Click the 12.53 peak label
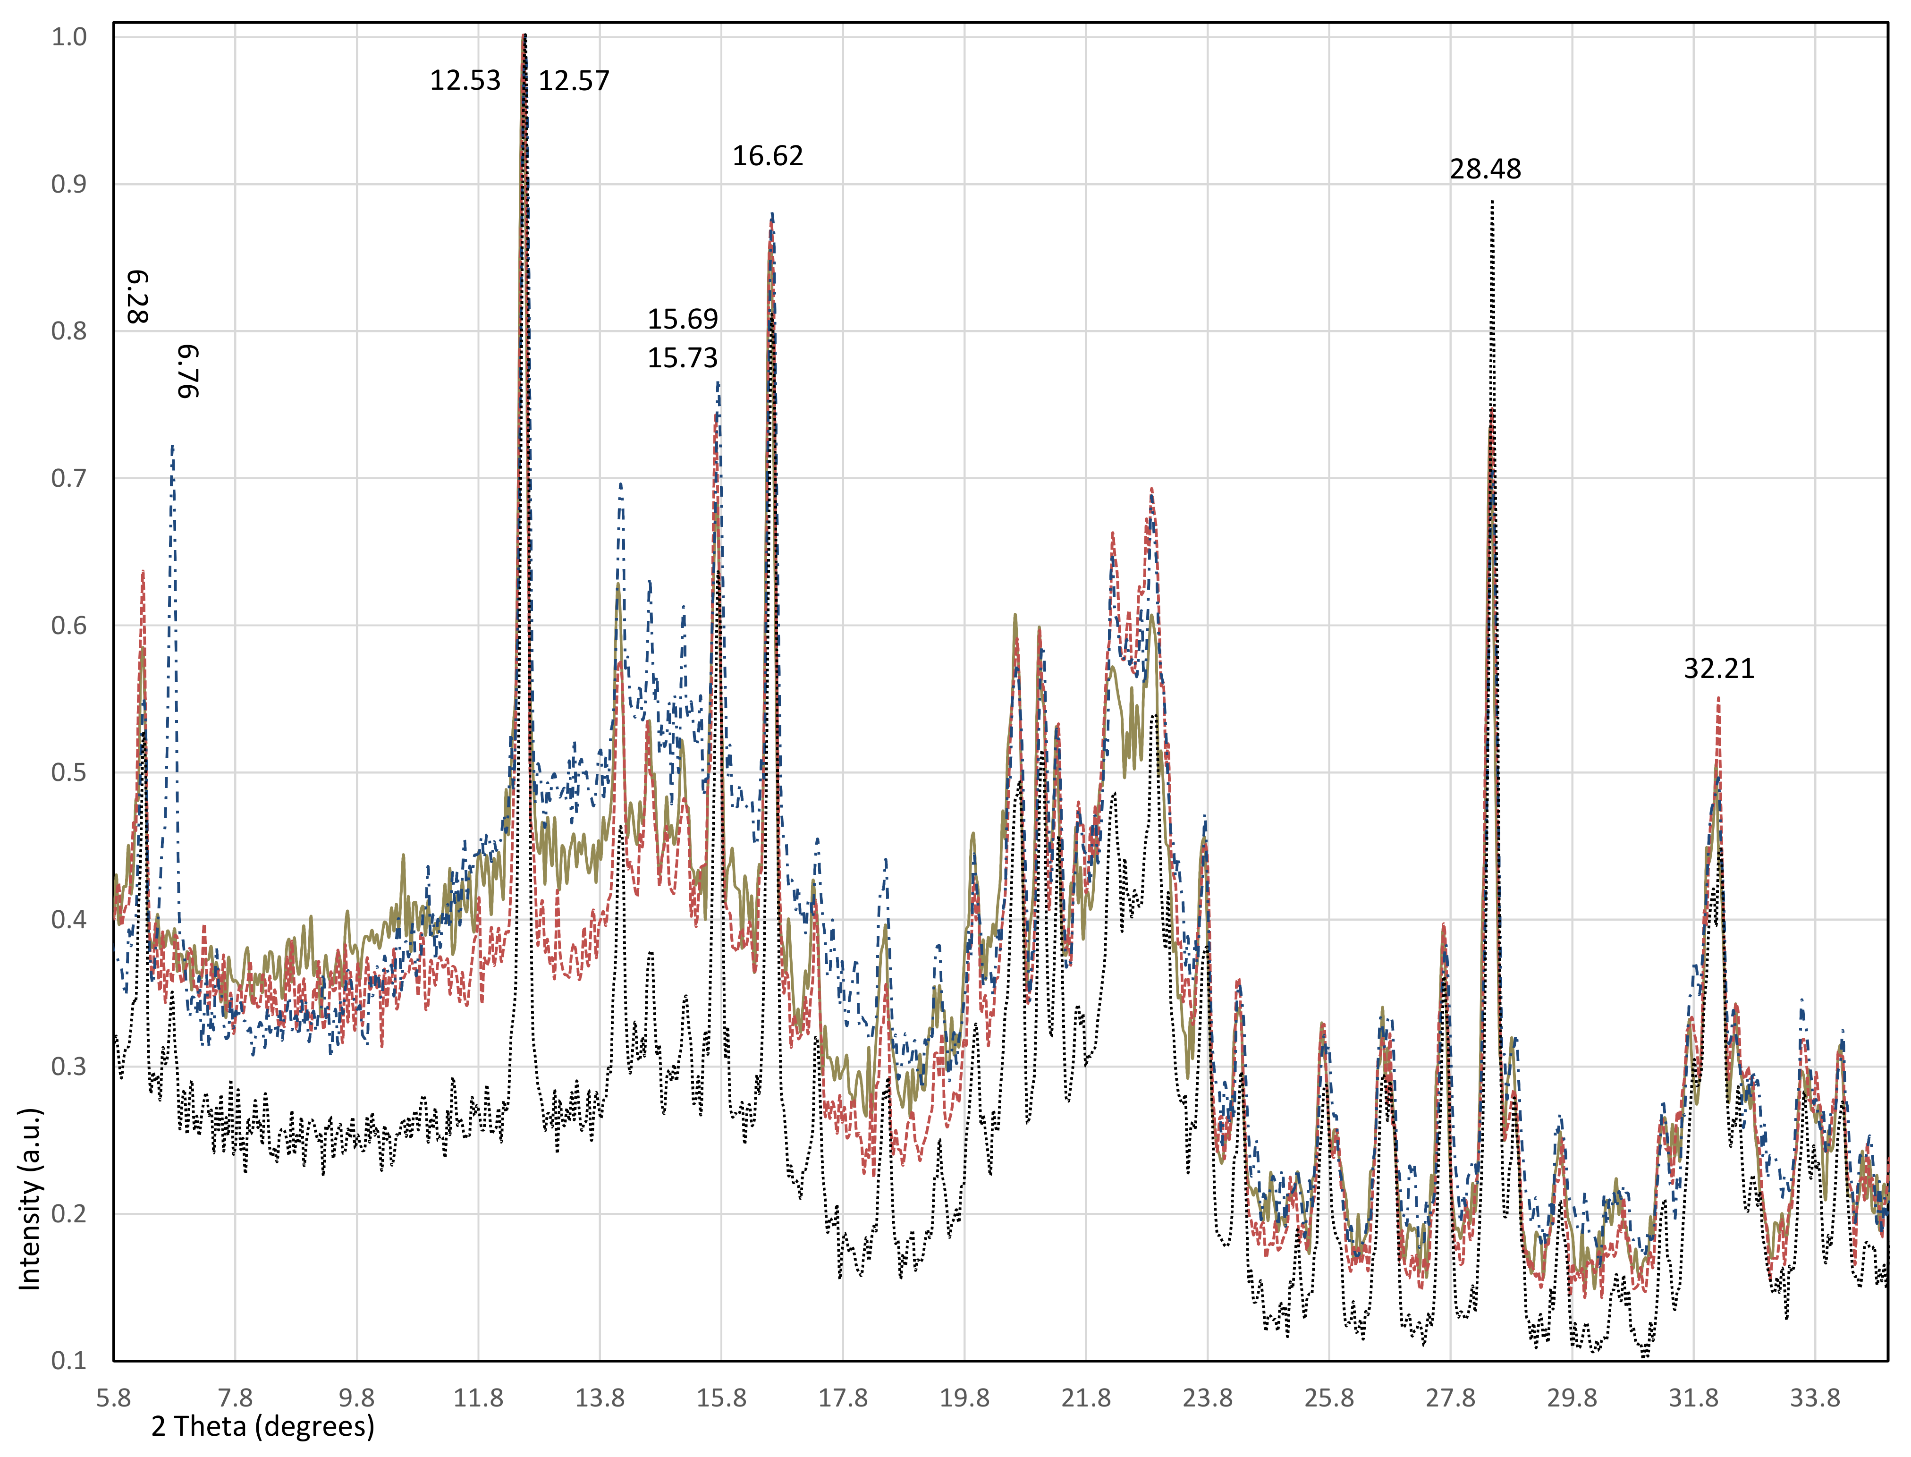The width and height of the screenshot is (1911, 1457). click(465, 81)
